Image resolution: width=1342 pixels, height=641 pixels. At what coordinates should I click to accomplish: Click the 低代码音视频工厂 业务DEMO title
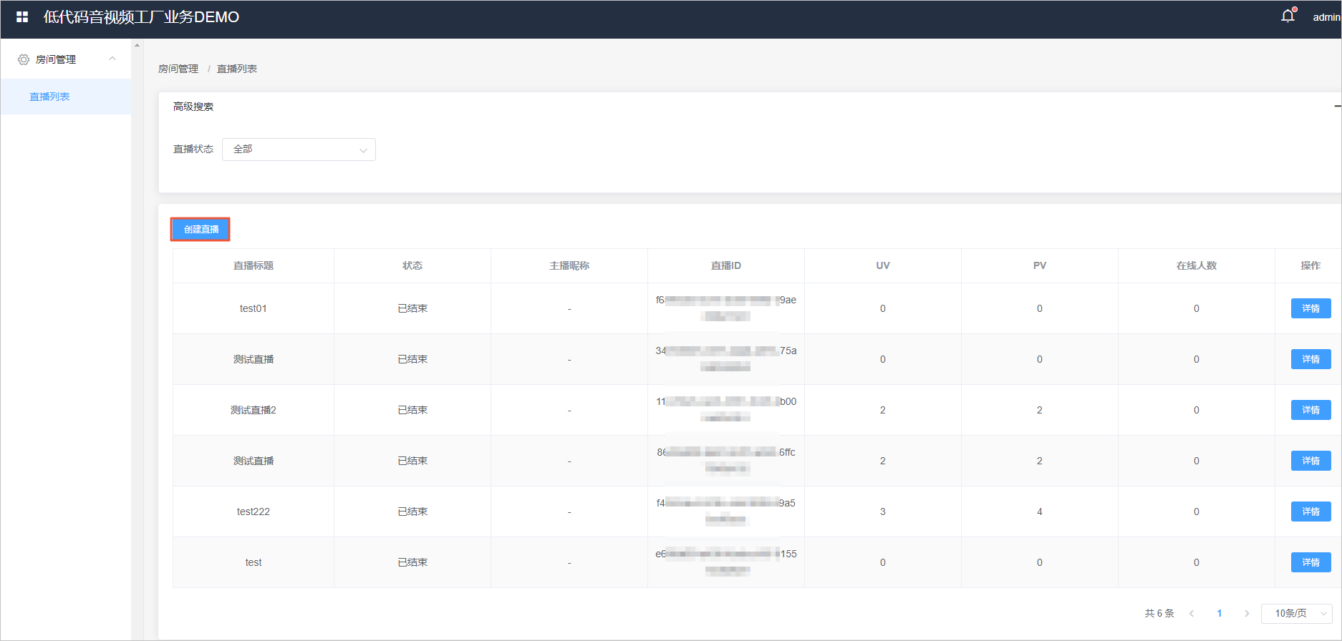(x=142, y=17)
